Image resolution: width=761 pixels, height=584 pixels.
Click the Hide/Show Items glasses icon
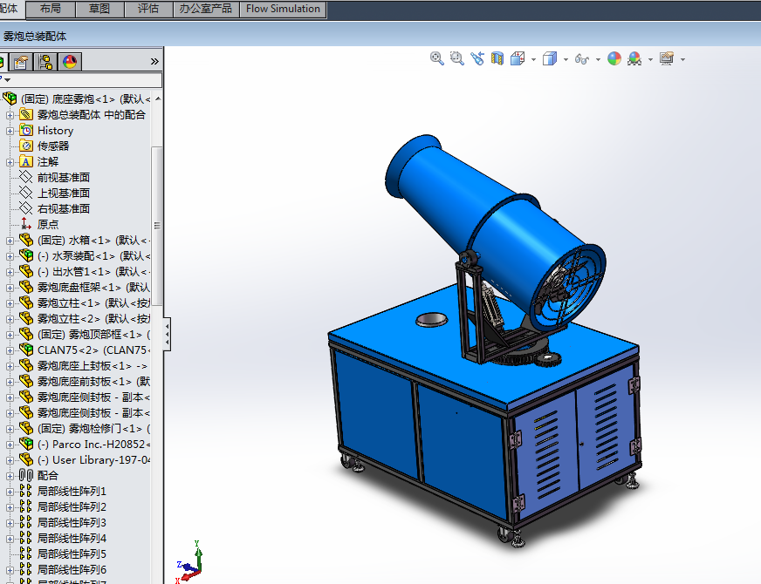[x=581, y=59]
